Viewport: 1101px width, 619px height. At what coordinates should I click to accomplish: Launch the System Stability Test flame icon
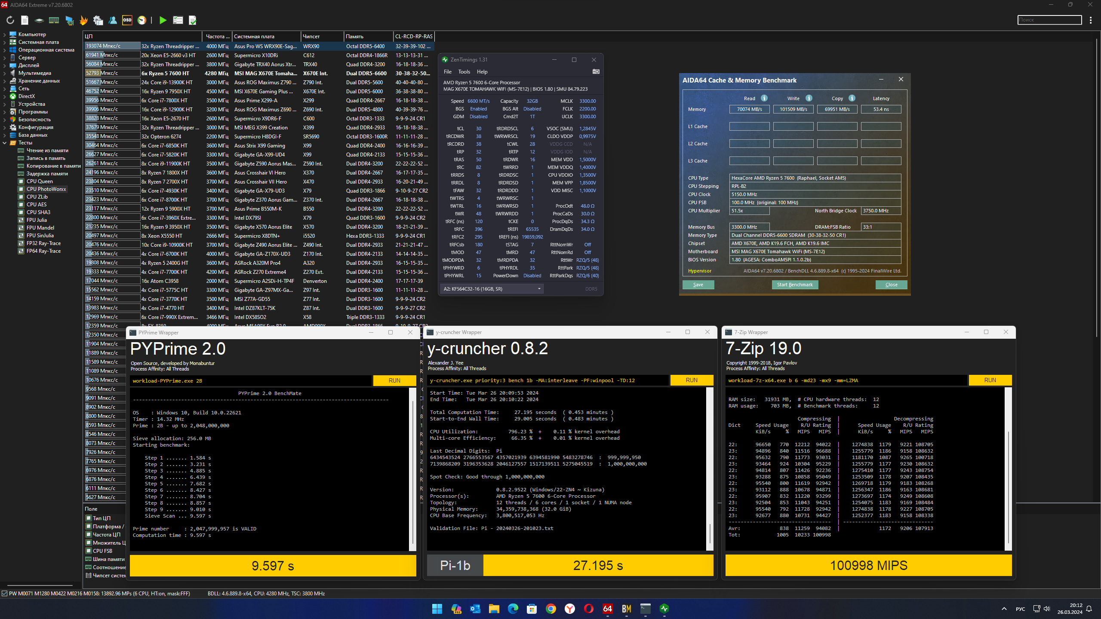[83, 20]
